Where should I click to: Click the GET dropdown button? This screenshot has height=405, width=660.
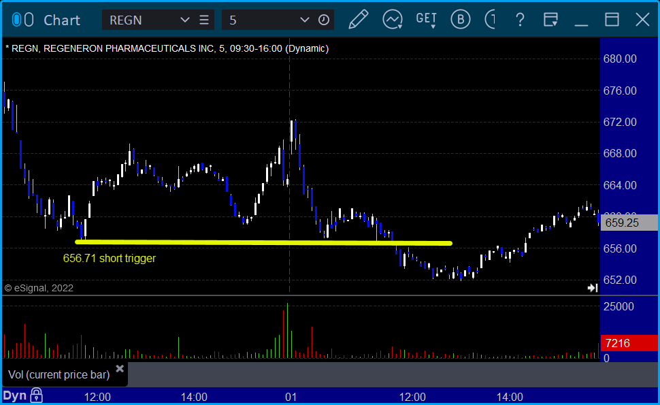tap(427, 20)
